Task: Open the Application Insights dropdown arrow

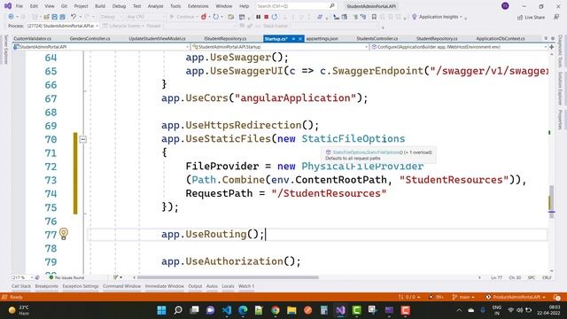Action: [461, 17]
